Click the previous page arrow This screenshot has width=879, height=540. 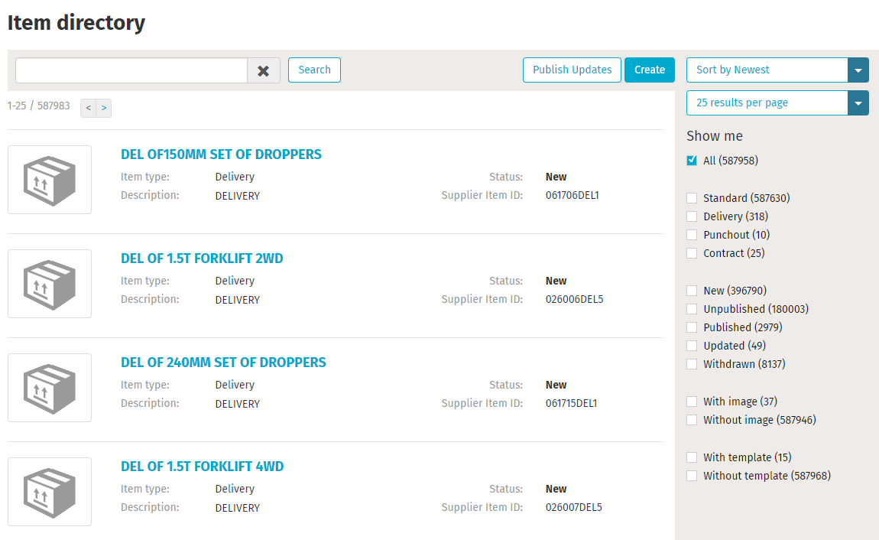[88, 108]
